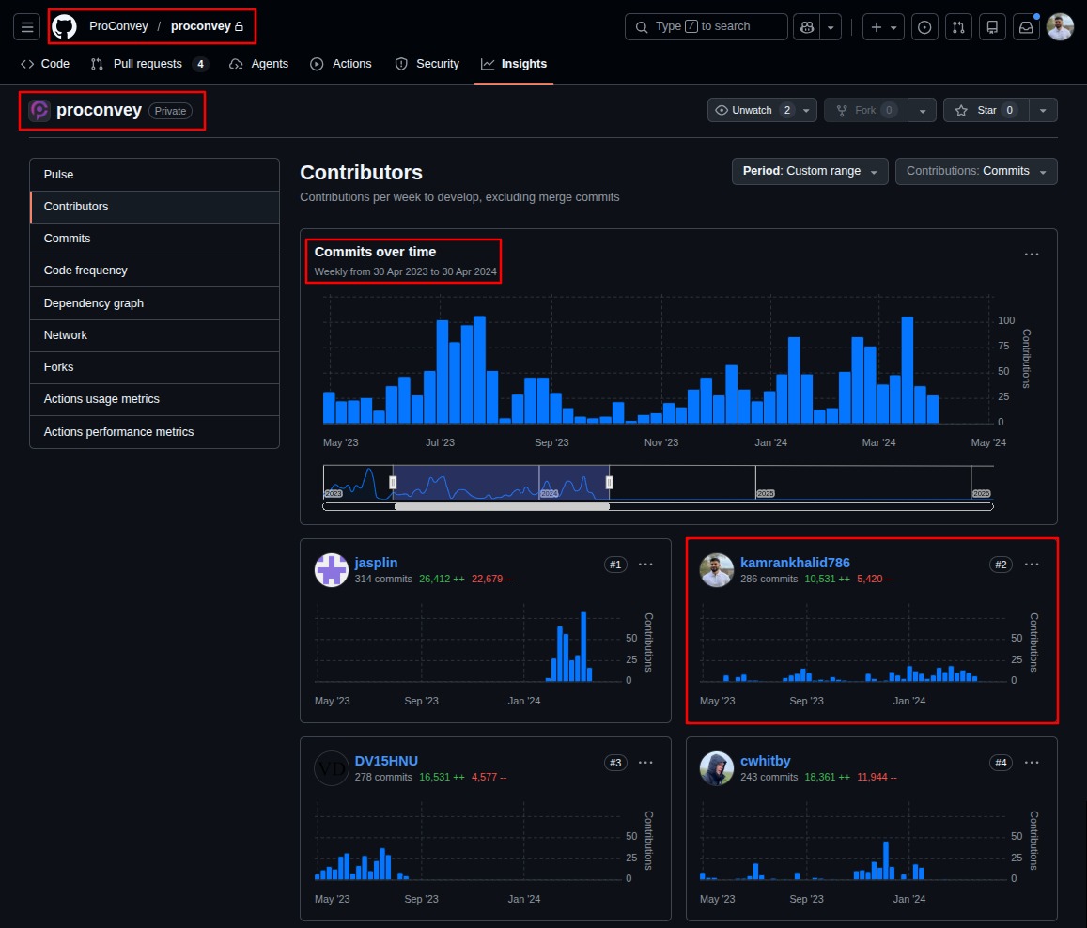Go to ProConvey organization link
Screen dimensions: 1087x928
[118, 26]
